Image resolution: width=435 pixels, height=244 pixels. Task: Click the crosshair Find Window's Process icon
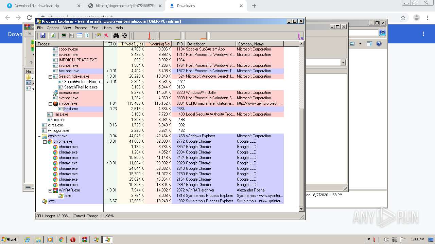point(124,36)
